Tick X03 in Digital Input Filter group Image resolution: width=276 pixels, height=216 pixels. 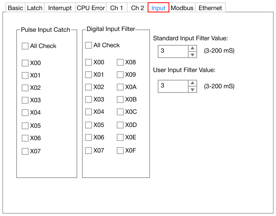pyautogui.click(x=89, y=99)
